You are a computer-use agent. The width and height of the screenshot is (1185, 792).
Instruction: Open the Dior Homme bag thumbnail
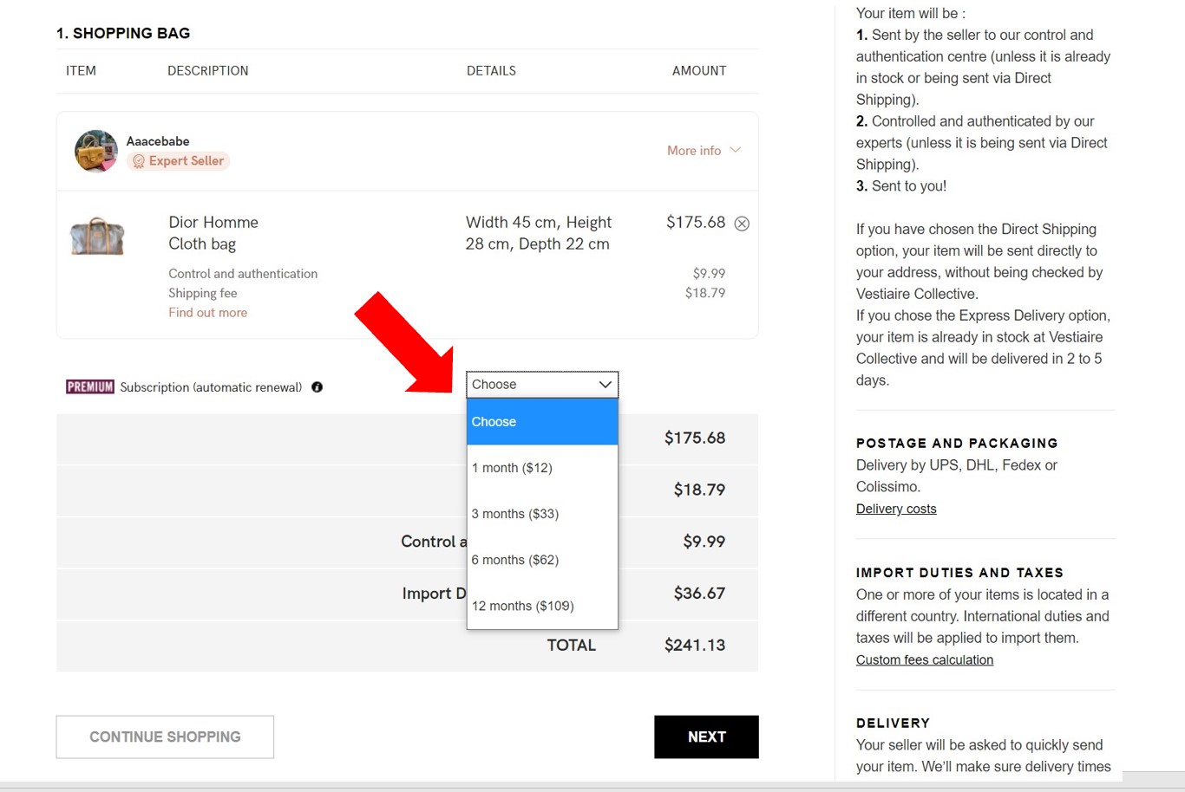pos(97,237)
